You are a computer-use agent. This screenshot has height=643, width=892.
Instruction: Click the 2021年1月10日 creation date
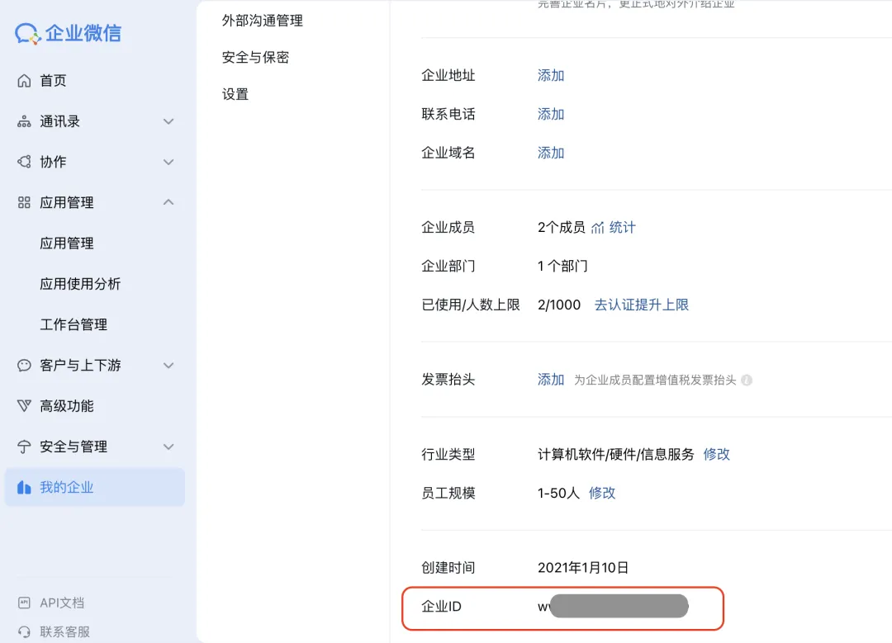click(x=583, y=567)
